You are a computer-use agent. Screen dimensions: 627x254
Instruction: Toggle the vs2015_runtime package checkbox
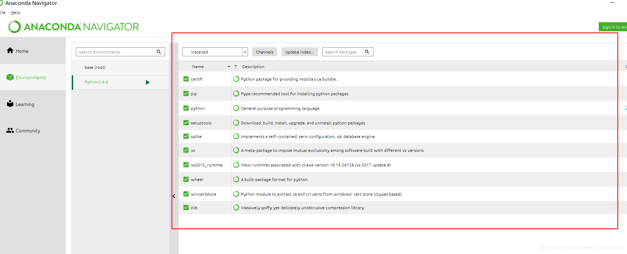tap(186, 165)
